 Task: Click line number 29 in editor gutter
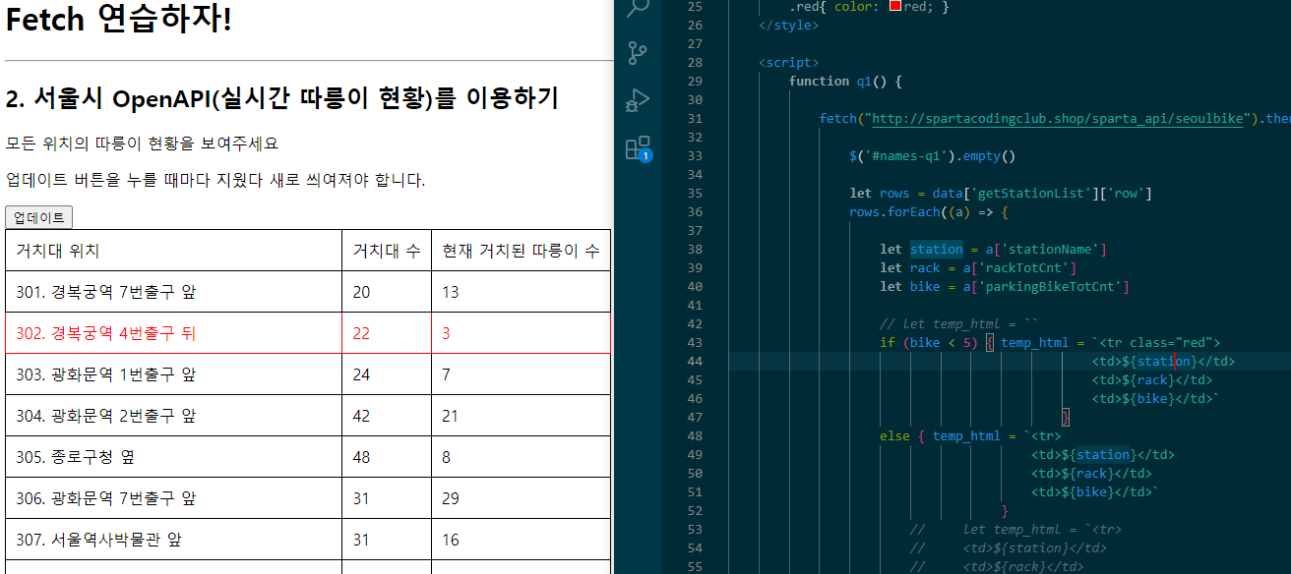pyautogui.click(x=695, y=82)
